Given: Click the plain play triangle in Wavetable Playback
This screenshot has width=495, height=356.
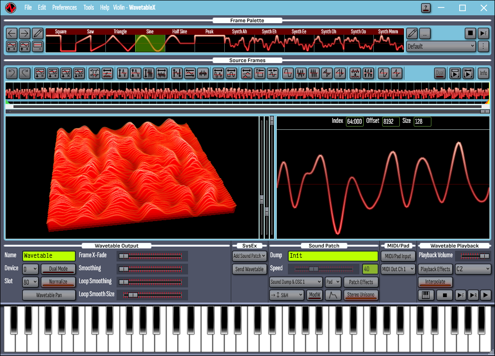Looking at the screenshot, I should [x=486, y=295].
